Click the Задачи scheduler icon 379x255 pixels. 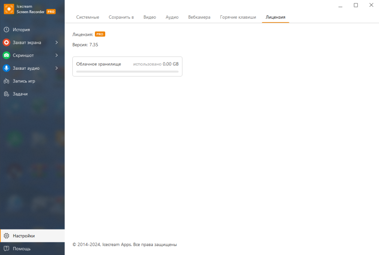pos(6,94)
